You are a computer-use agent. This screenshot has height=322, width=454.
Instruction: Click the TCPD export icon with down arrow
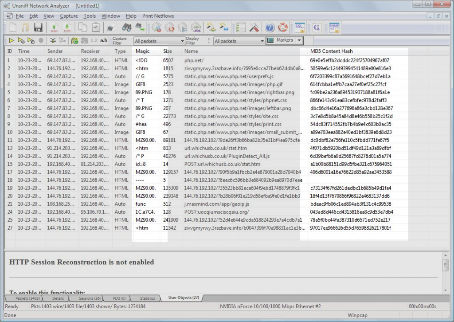pos(67,27)
